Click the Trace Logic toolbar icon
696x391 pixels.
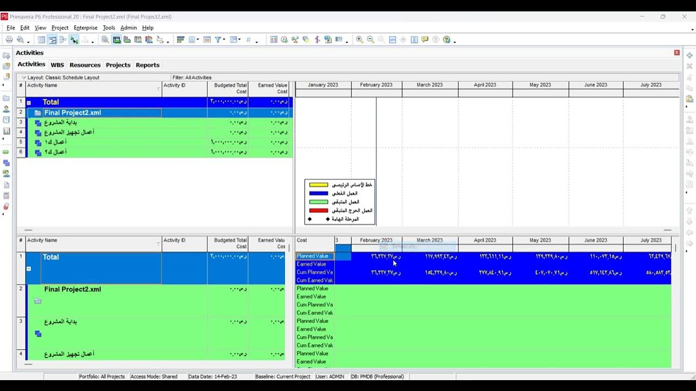pyautogui.click(x=73, y=40)
